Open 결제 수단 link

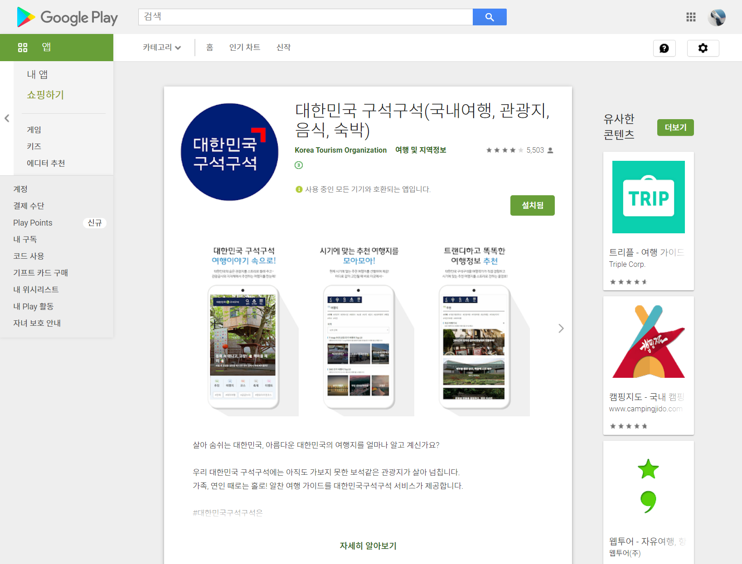point(29,206)
